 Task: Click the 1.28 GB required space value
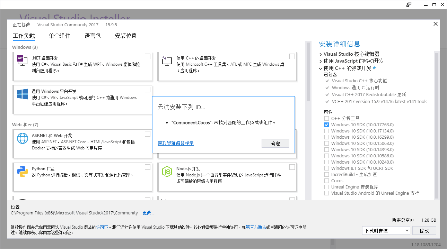(x=429, y=220)
